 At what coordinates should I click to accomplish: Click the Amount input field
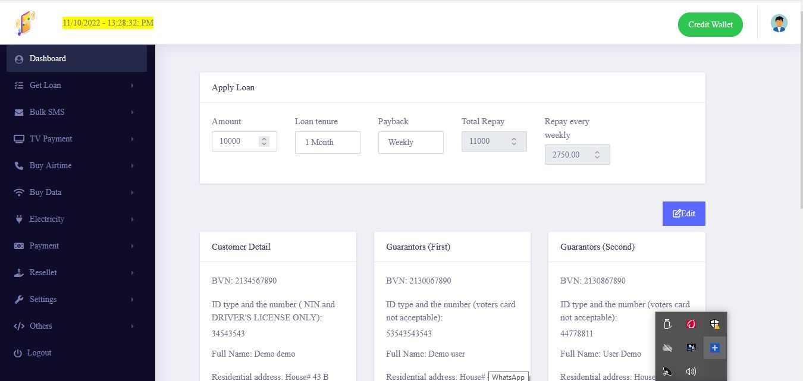point(244,141)
